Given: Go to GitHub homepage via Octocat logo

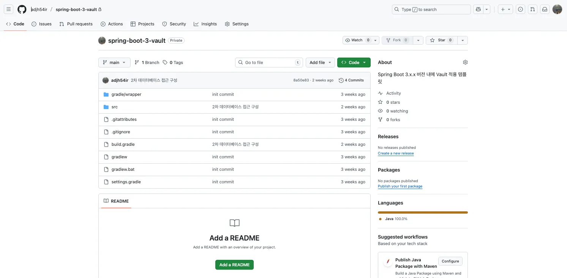Looking at the screenshot, I should click(22, 9).
